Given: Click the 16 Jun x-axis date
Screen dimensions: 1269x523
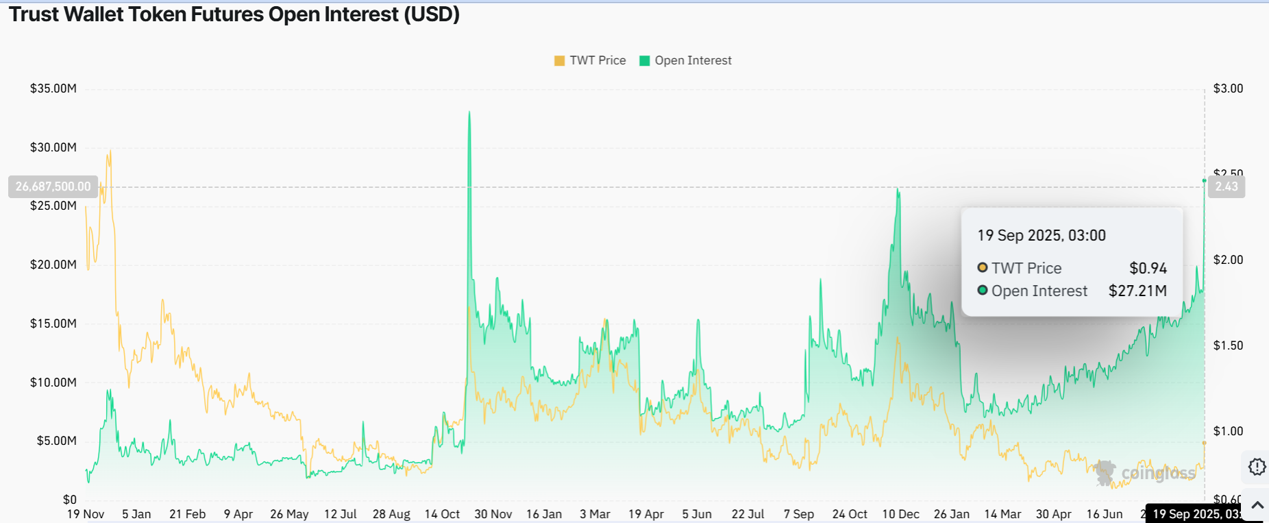Looking at the screenshot, I should [1105, 514].
